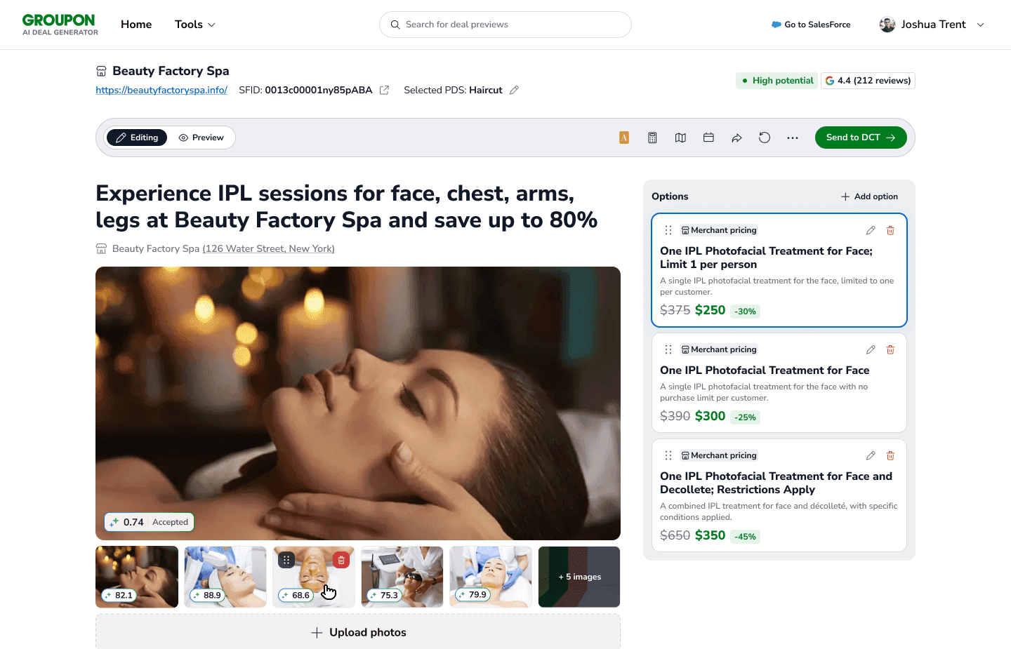Click the large main spa image
This screenshot has height=649, width=1011.
click(x=358, y=403)
